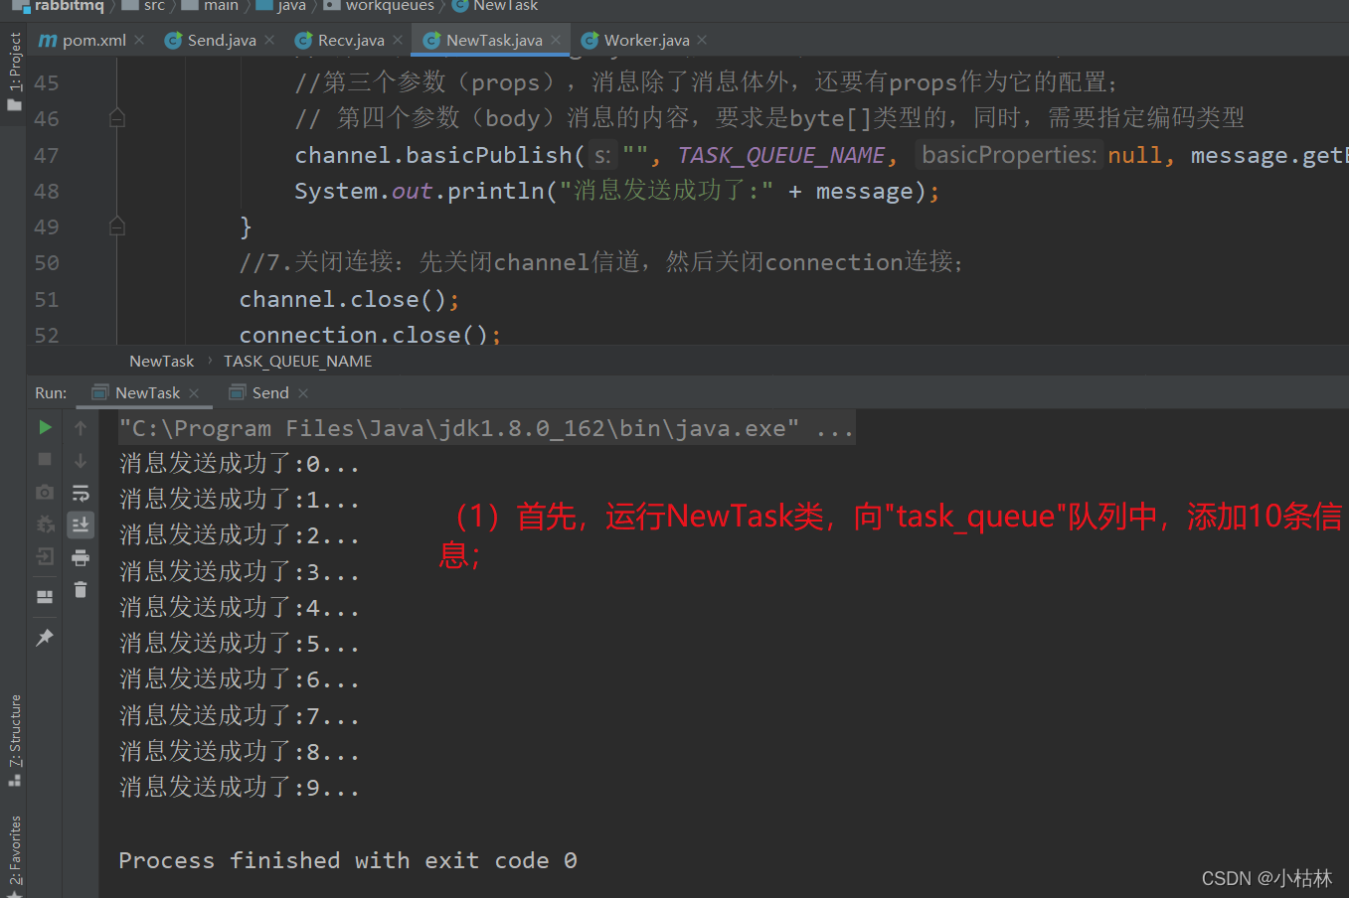Collapse code block at line 46
Viewport: 1349px width, 898px height.
(116, 118)
